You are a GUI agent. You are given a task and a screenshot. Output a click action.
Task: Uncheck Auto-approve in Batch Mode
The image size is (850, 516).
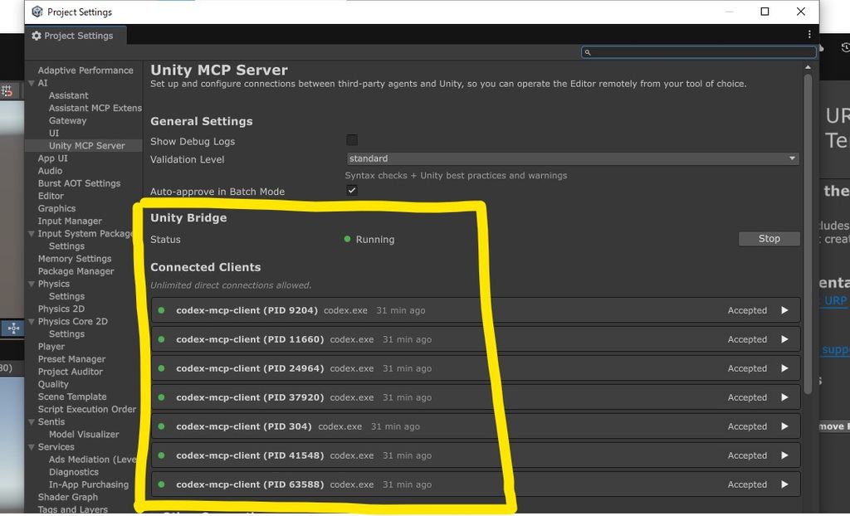point(352,190)
